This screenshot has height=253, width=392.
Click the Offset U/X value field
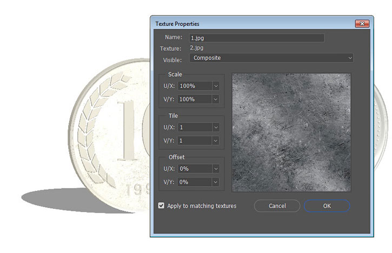195,169
